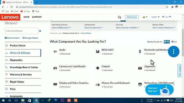Open a new browser tab
The height and width of the screenshot is (103, 184).
coord(36,2)
